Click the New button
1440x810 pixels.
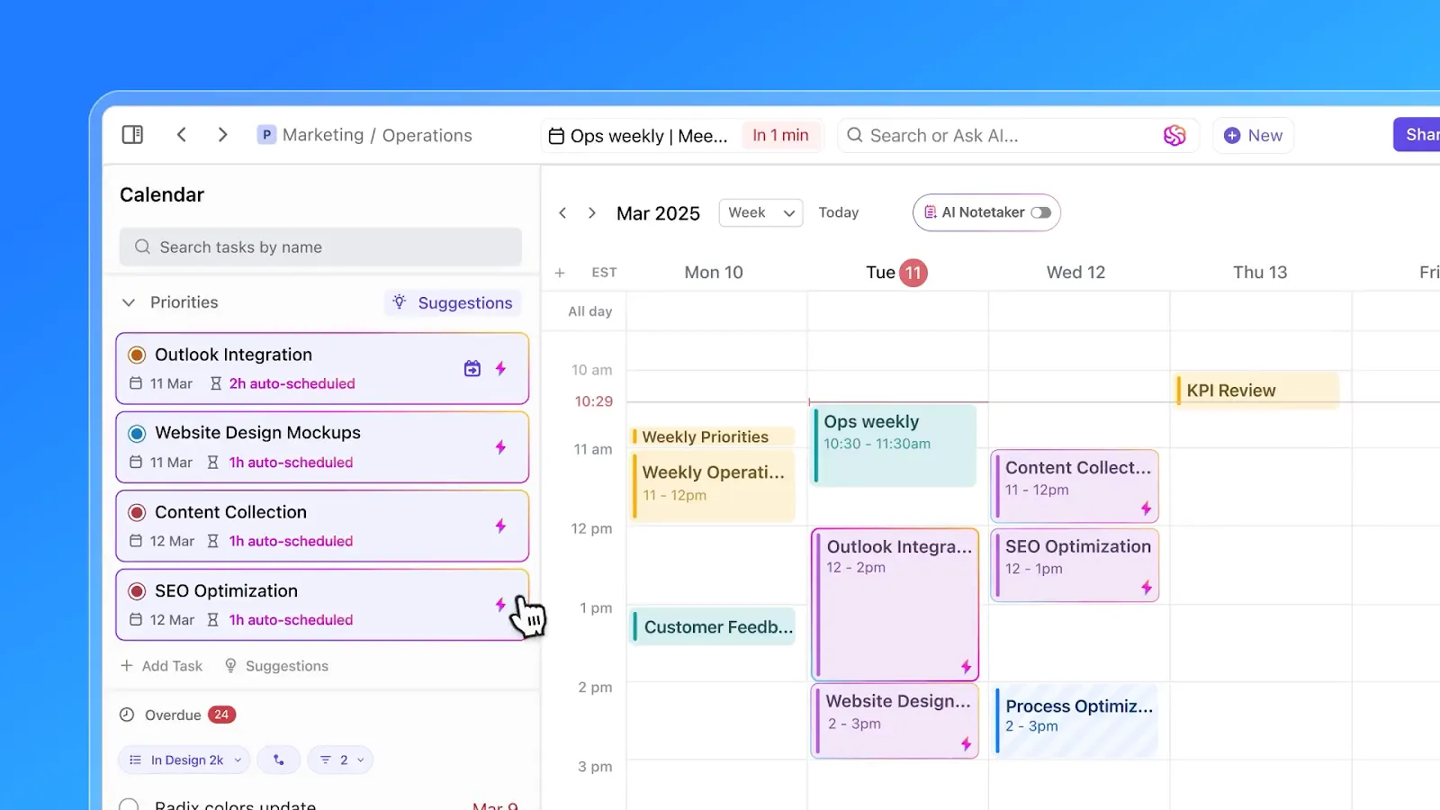[1253, 135]
